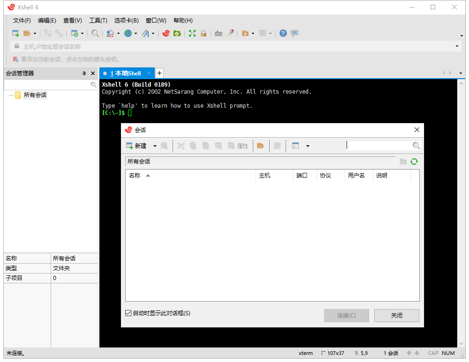The image size is (469, 362).
Task: Click the 说明 column header
Action: tap(392, 176)
